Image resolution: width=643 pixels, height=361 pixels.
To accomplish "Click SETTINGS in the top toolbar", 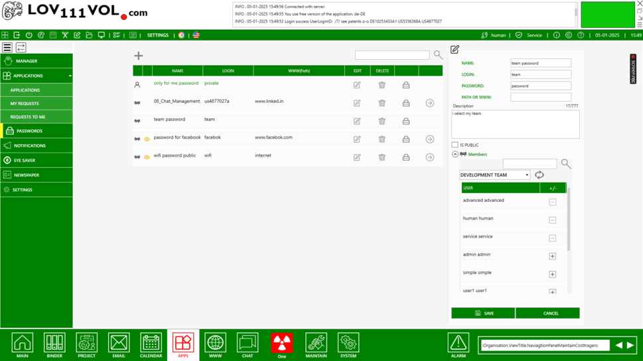I will coord(158,35).
